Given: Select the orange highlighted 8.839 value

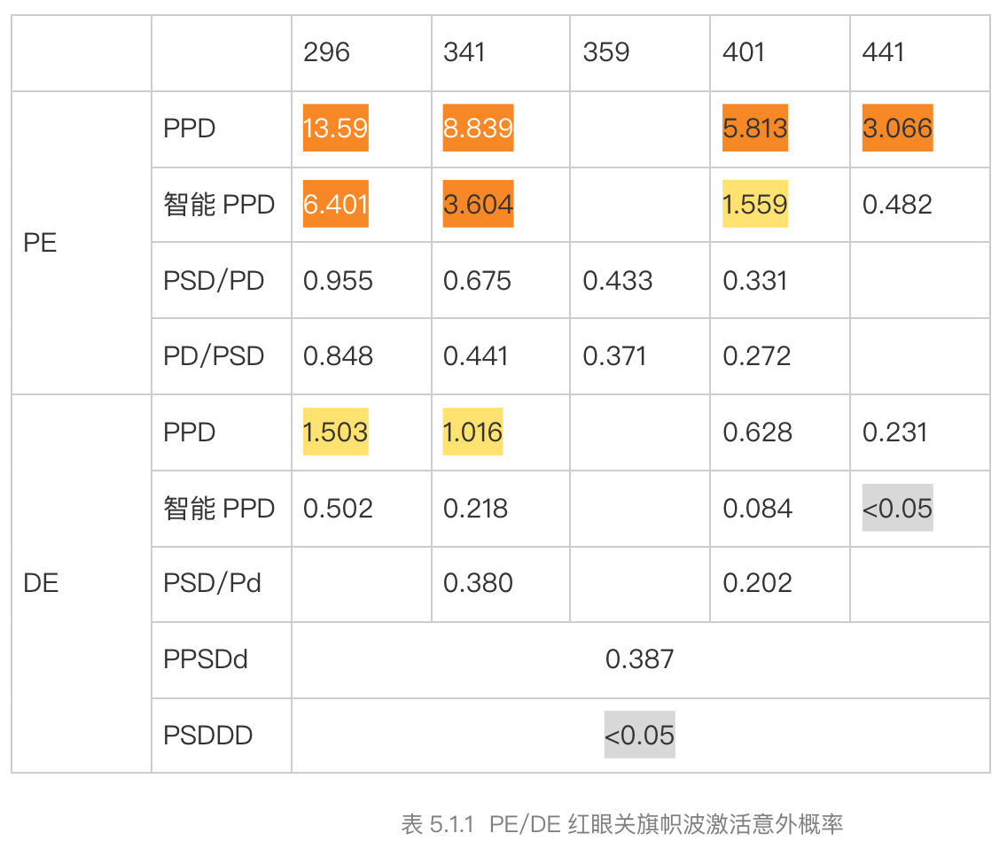Looking at the screenshot, I should coord(478,128).
